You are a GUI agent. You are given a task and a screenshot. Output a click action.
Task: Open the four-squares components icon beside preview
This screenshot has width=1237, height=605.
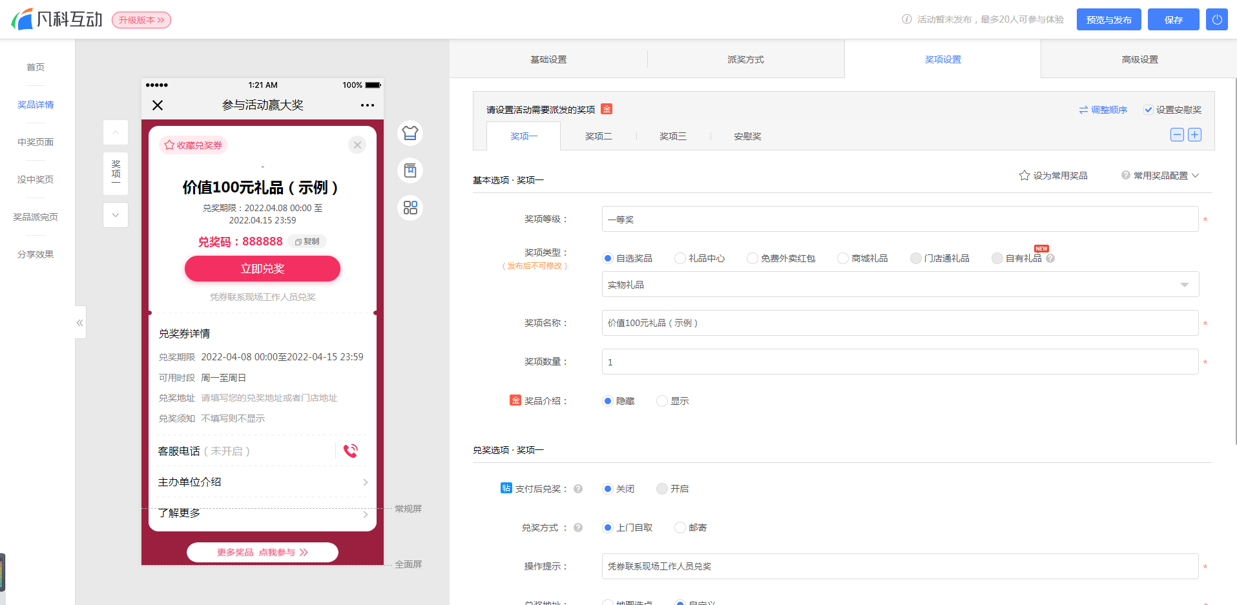click(x=410, y=208)
